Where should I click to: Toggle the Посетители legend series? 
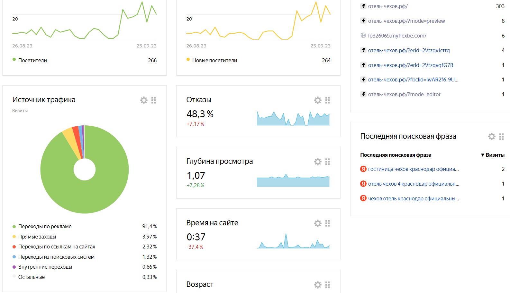tap(32, 60)
